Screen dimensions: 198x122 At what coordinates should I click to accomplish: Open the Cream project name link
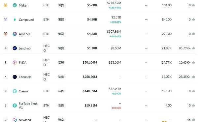pyautogui.click(x=23, y=91)
